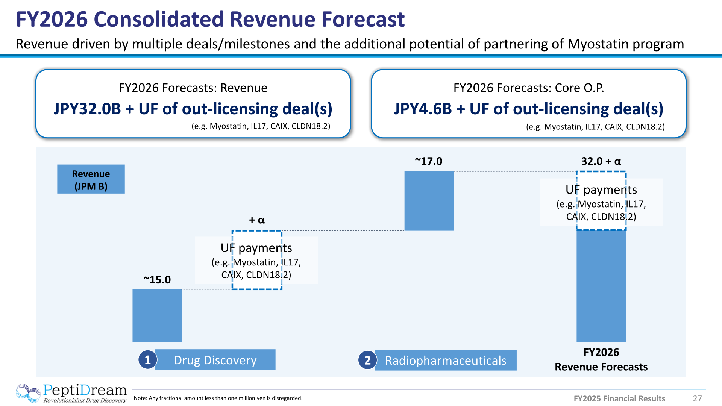Click 'Revolutionizing Drug Discovery' tagline
Image resolution: width=722 pixels, height=406 pixels.
85,400
